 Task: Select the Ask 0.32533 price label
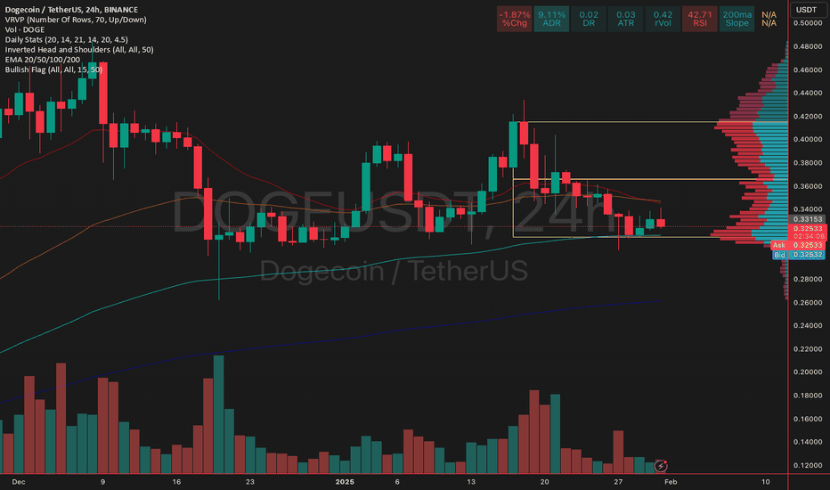tap(799, 245)
